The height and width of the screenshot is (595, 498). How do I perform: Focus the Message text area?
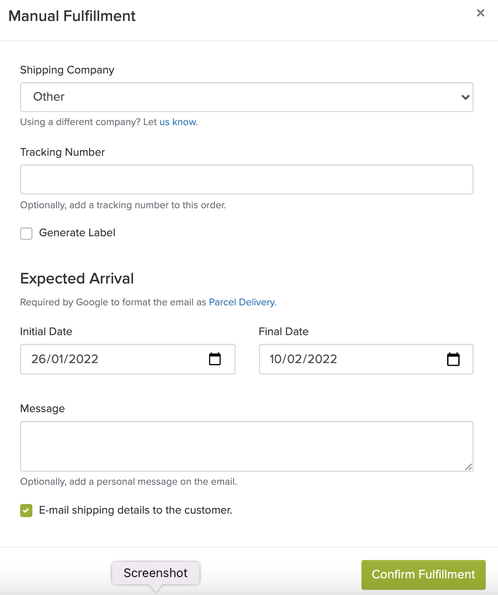(x=247, y=446)
